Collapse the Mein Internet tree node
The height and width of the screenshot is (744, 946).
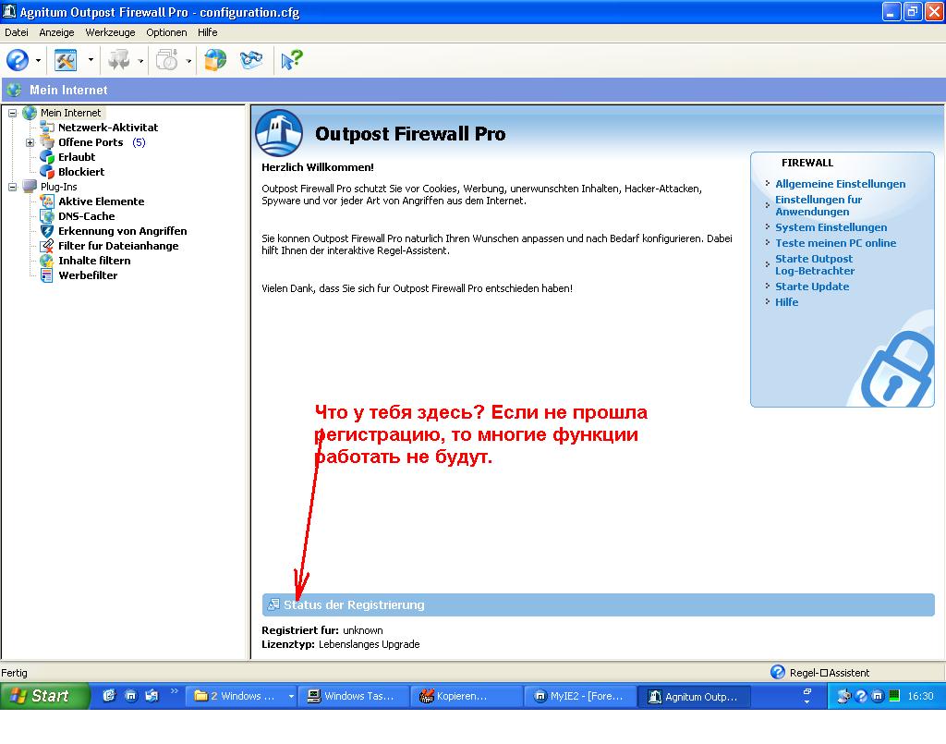tap(12, 113)
